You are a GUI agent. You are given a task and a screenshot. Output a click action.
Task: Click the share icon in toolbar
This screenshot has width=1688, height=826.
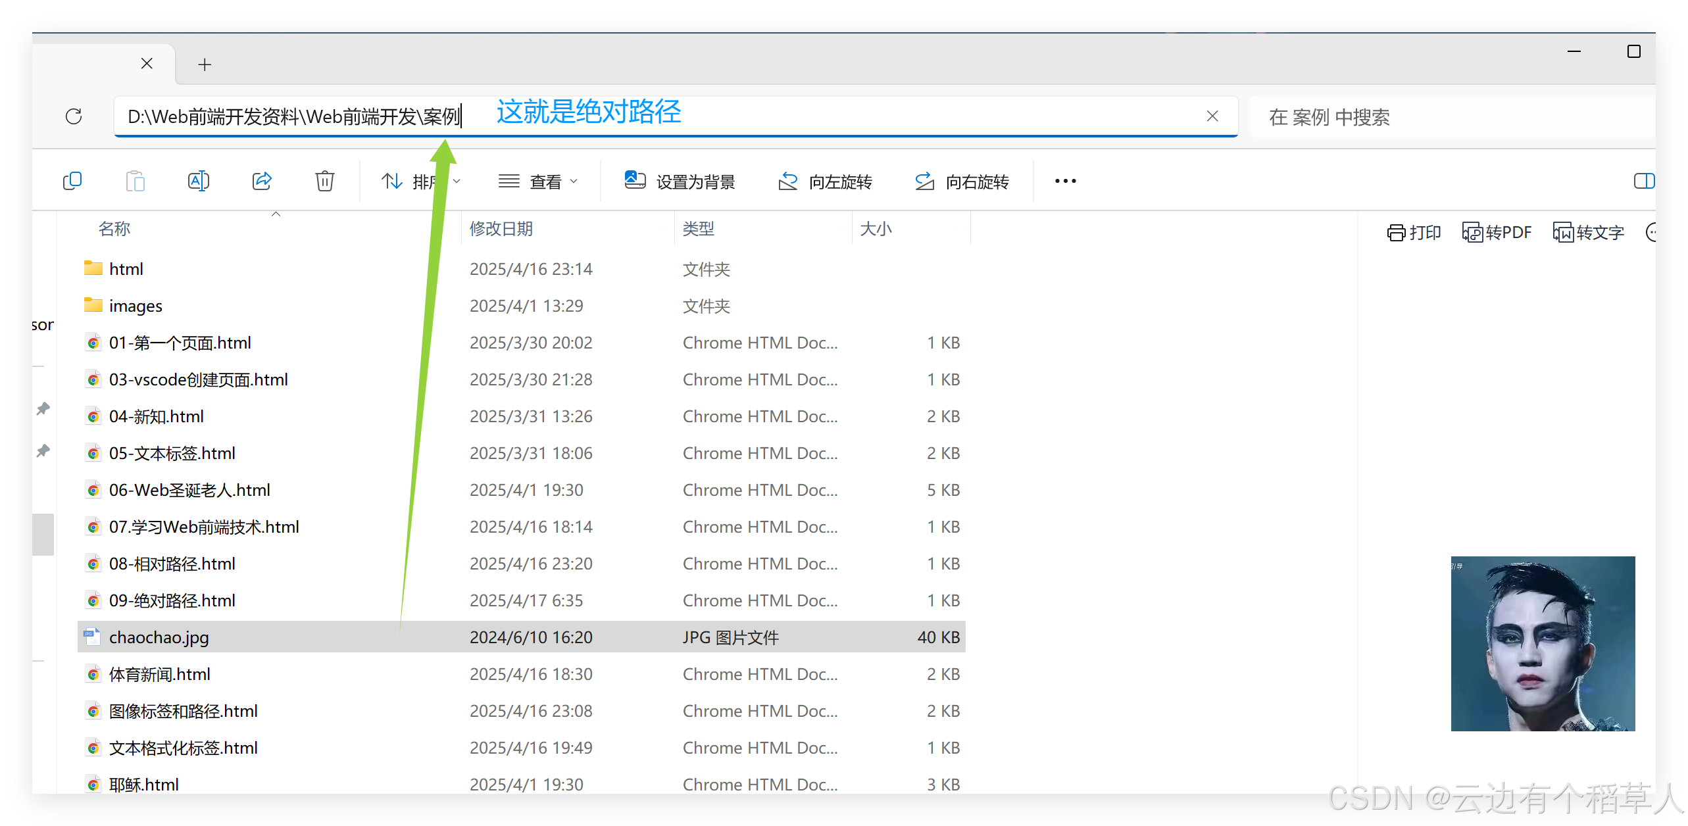(x=262, y=180)
